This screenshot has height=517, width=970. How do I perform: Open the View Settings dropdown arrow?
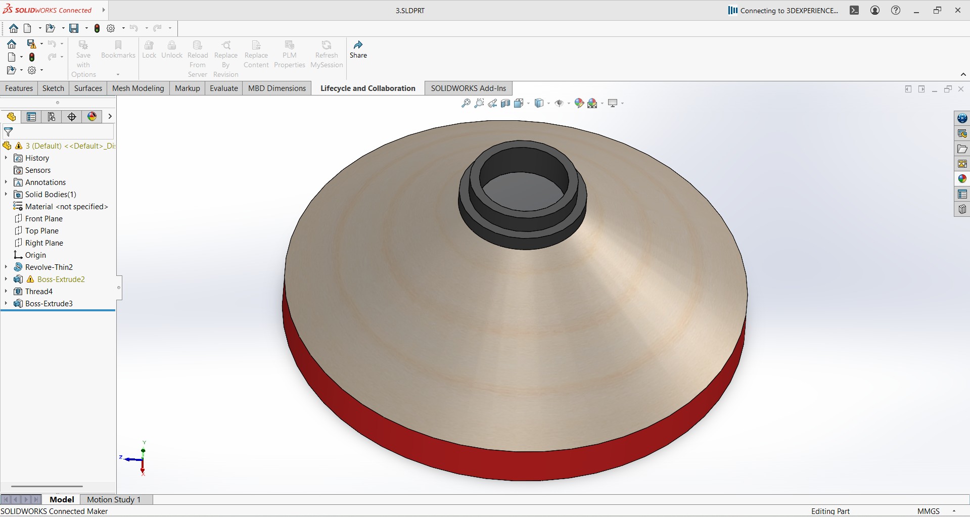(622, 104)
